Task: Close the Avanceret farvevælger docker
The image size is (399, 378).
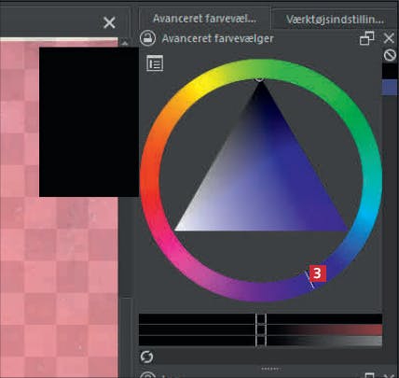Action: click(x=389, y=38)
